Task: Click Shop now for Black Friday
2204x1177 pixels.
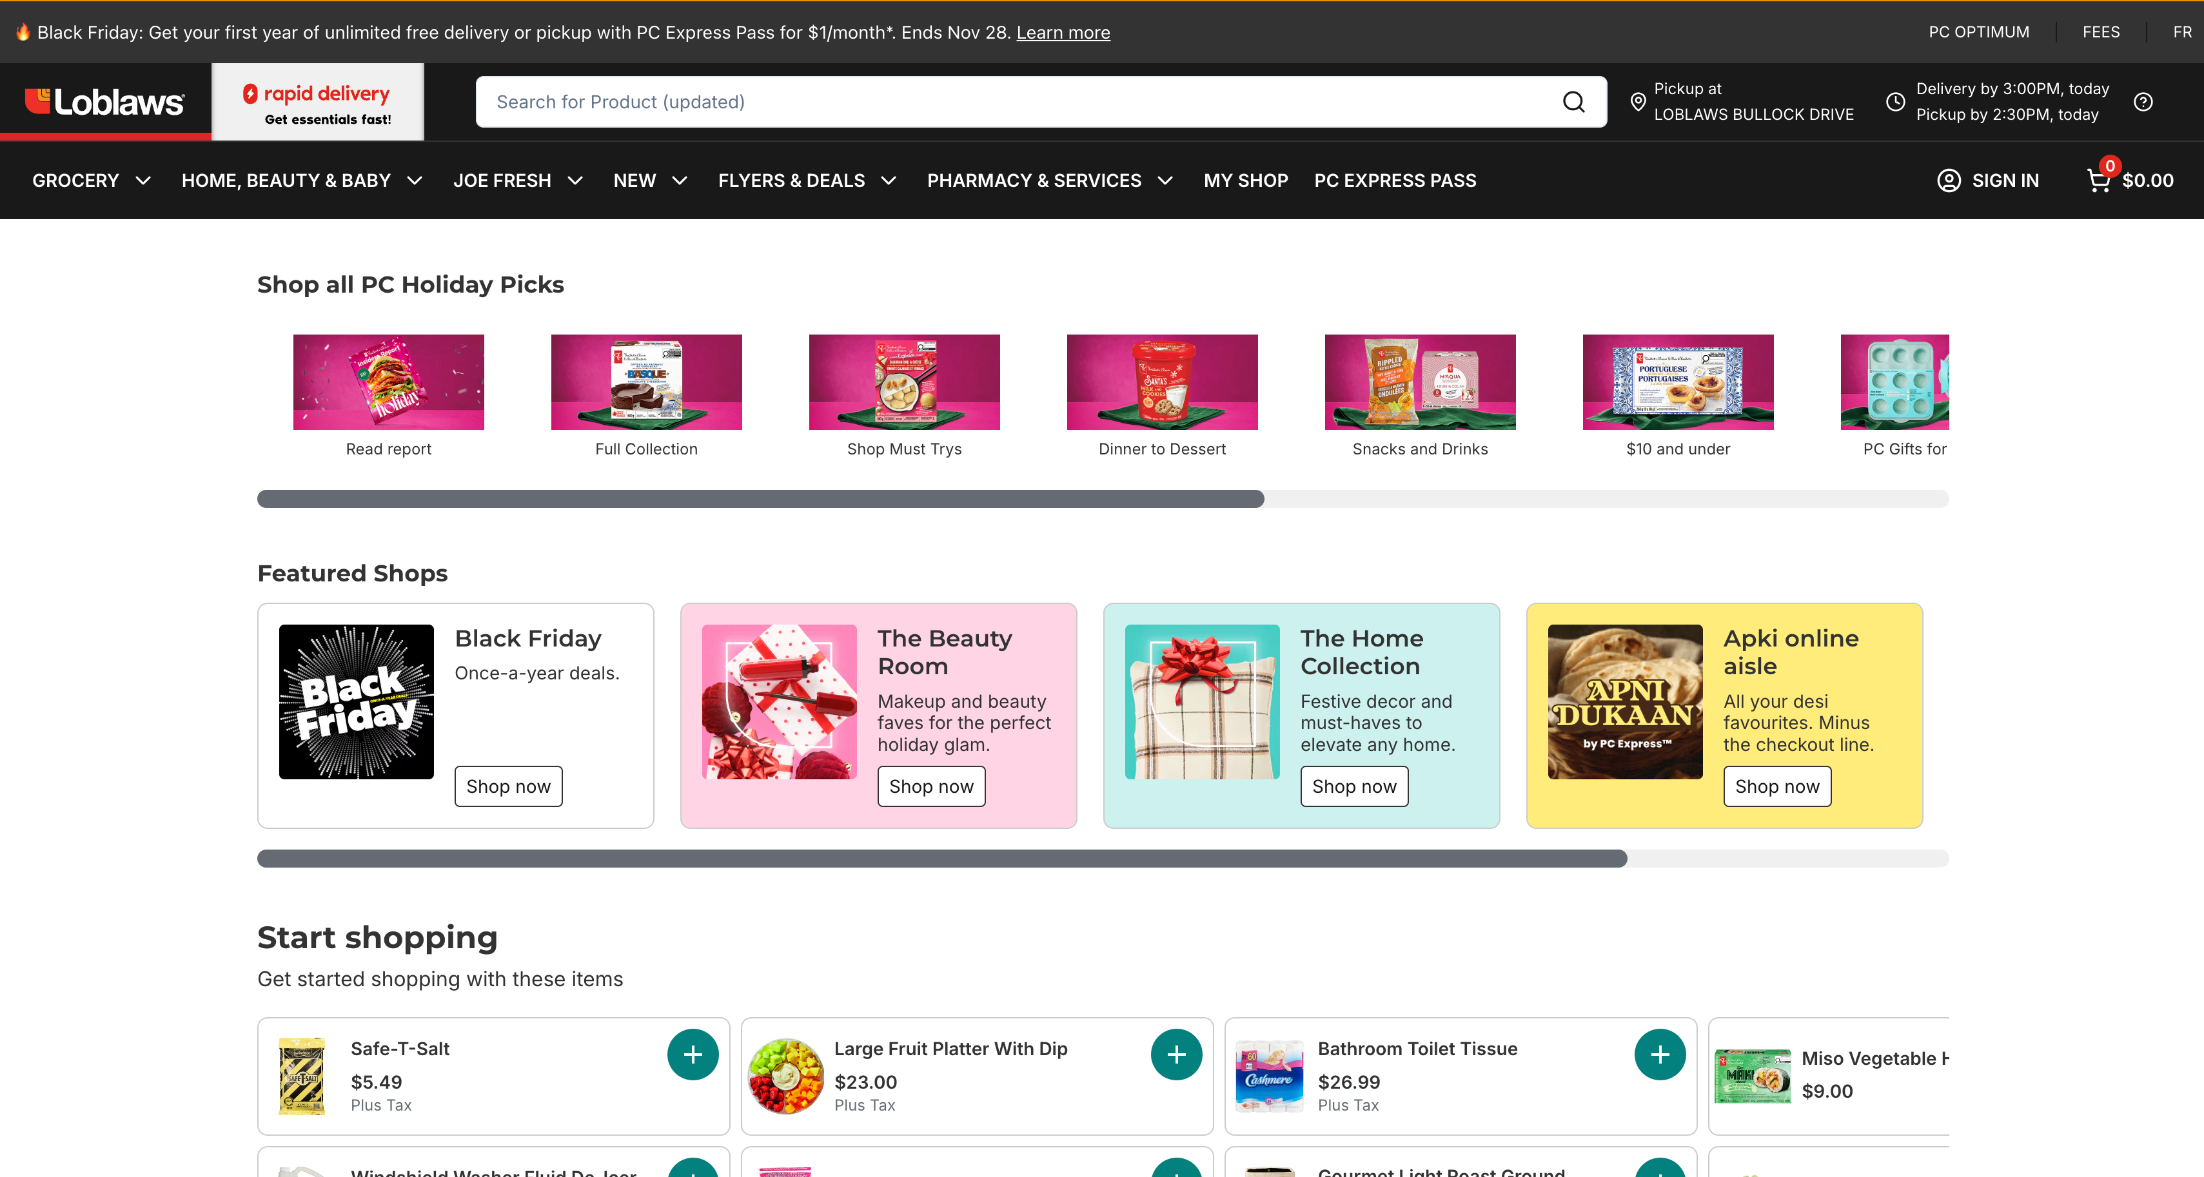Action: (508, 786)
